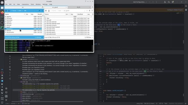Open the version control icon in IDE sidebar
The image size is (188, 105).
click(6, 100)
